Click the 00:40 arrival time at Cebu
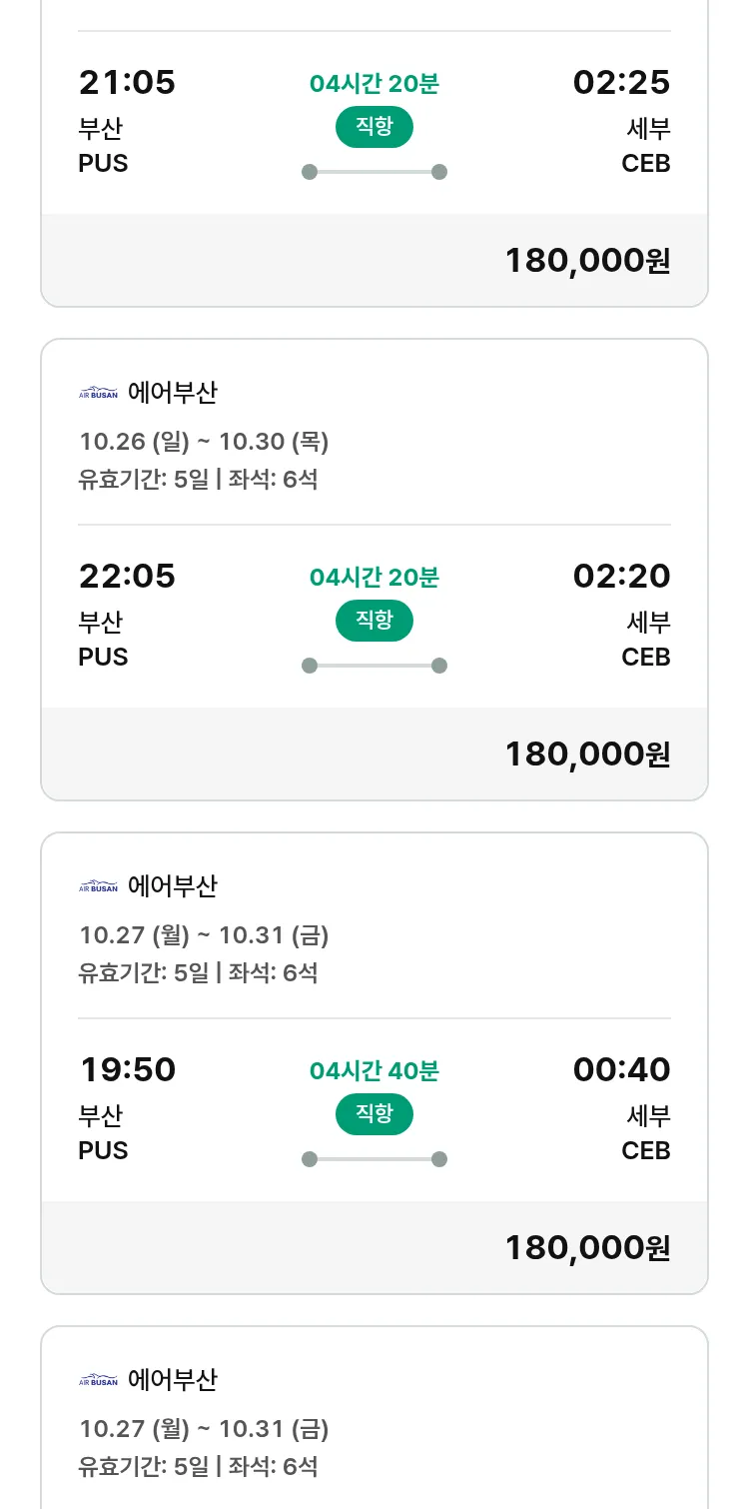This screenshot has height=1509, width=749. click(621, 1070)
